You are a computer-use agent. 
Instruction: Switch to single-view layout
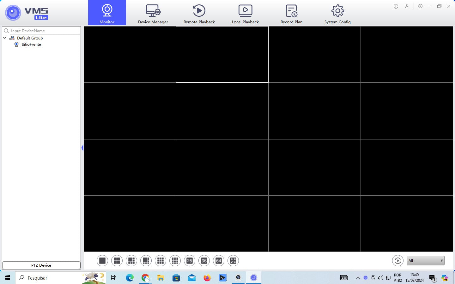pyautogui.click(x=102, y=261)
